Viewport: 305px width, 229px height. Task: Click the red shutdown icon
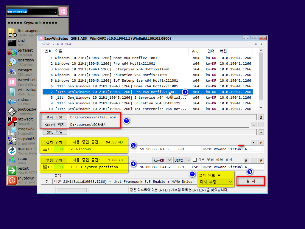click(x=12, y=180)
